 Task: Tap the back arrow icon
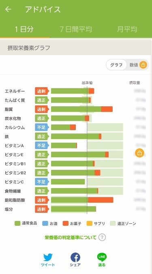tap(8, 9)
